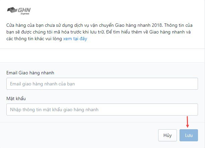
Task: Click the winged box emblem beside GHN
Action: click(12, 10)
